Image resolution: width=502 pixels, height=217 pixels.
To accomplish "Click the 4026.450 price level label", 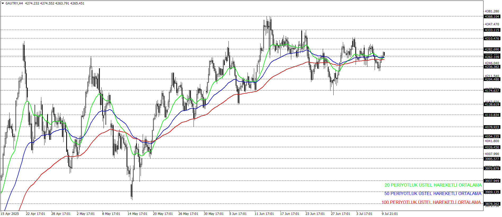I will (x=492, y=147).
